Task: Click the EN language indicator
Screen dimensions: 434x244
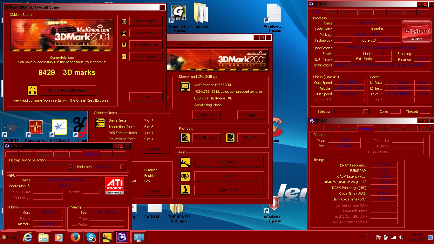Action: (x=363, y=237)
